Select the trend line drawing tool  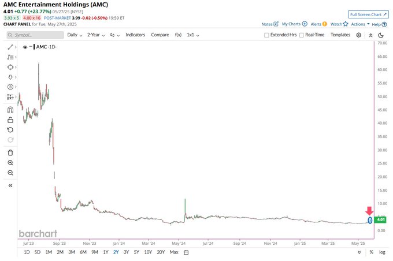click(10, 47)
